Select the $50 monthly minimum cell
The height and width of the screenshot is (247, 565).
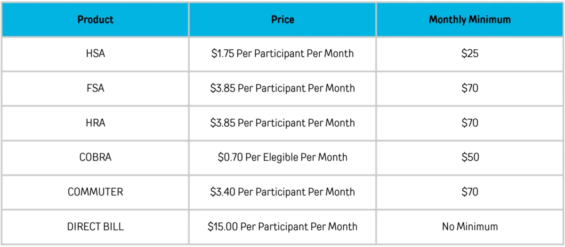(469, 157)
